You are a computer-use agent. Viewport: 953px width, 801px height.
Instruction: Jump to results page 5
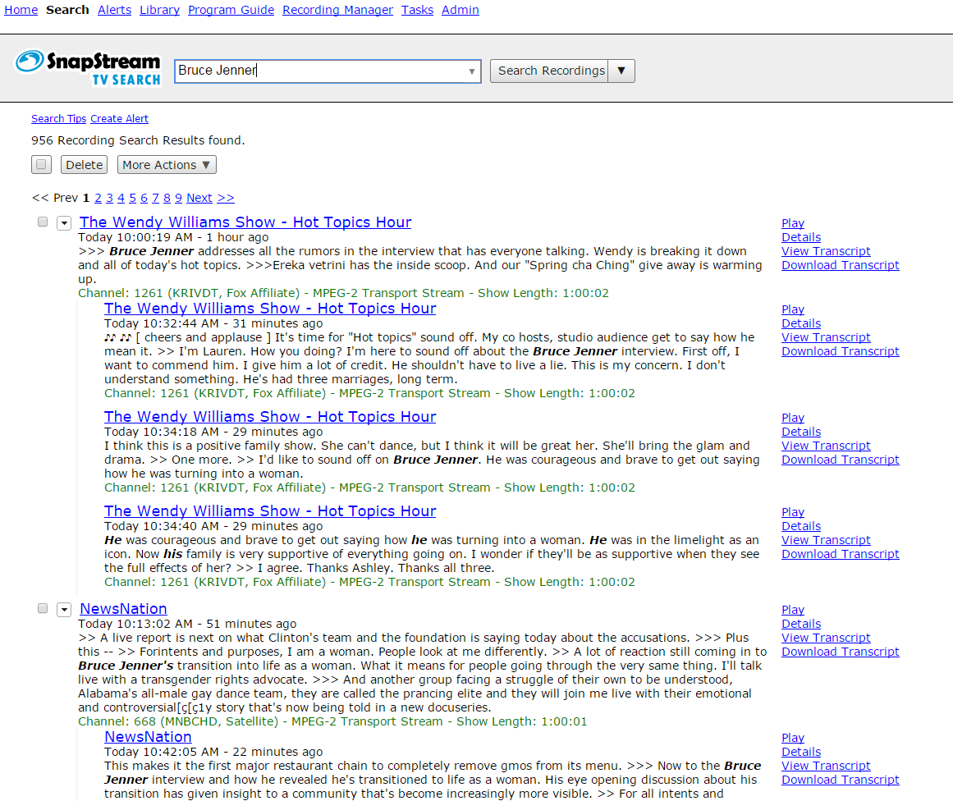pyautogui.click(x=132, y=198)
